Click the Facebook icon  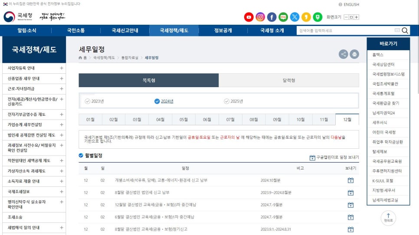tap(272, 17)
